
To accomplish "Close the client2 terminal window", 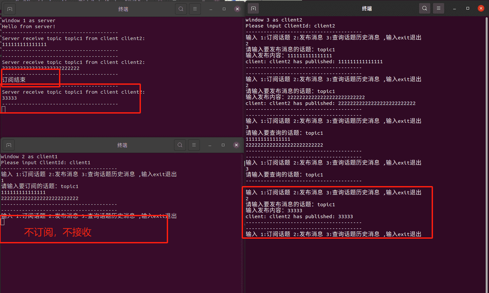I will pos(481,8).
